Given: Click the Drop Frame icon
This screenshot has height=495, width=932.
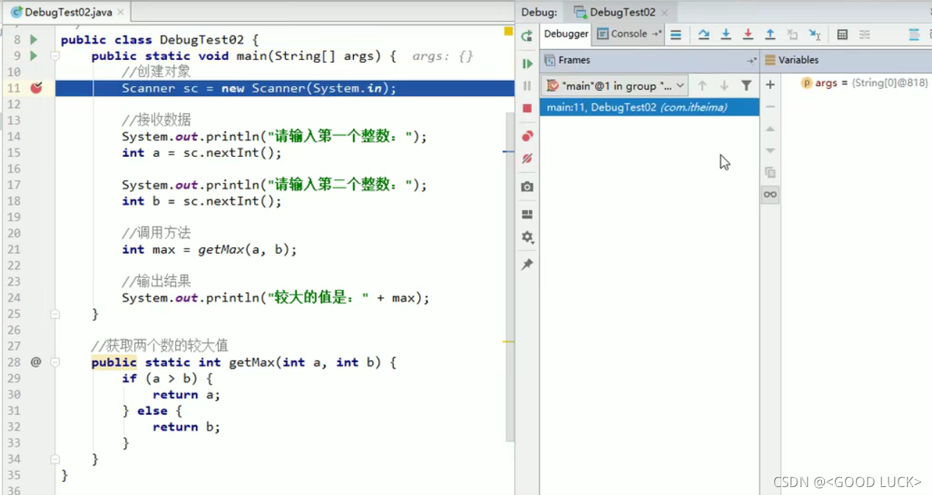Looking at the screenshot, I should coord(792,34).
